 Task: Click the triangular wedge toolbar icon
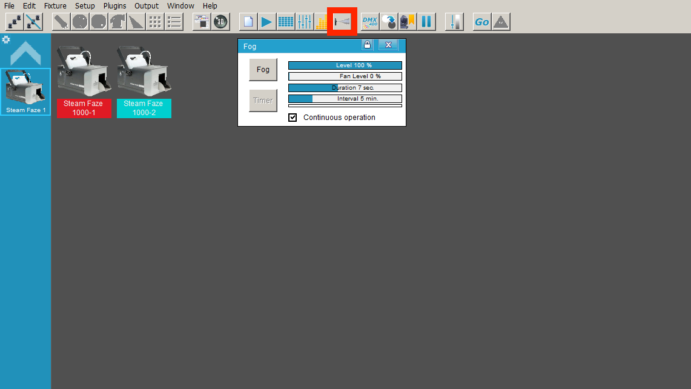137,22
